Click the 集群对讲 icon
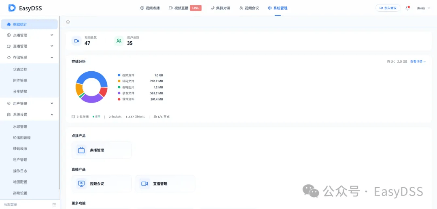This screenshot has height=209, width=437. 213,8
